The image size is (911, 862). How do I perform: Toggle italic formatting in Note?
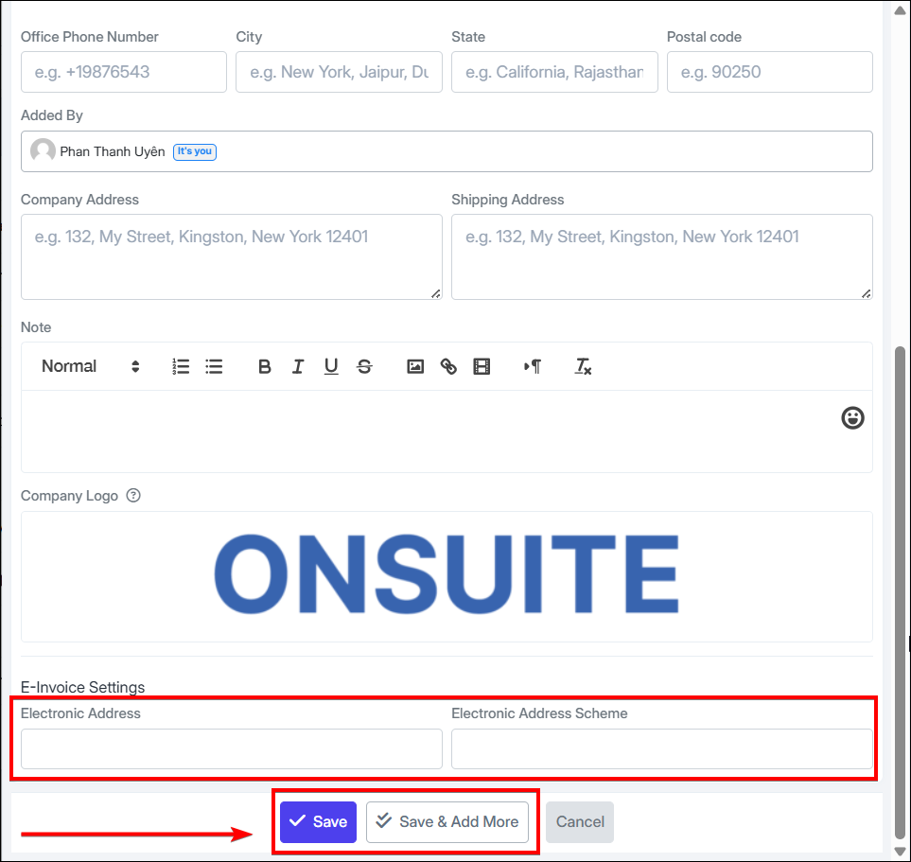pos(297,366)
